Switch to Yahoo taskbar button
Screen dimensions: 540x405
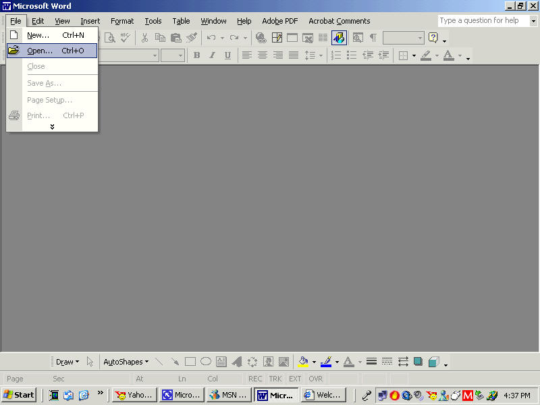[x=134, y=395]
